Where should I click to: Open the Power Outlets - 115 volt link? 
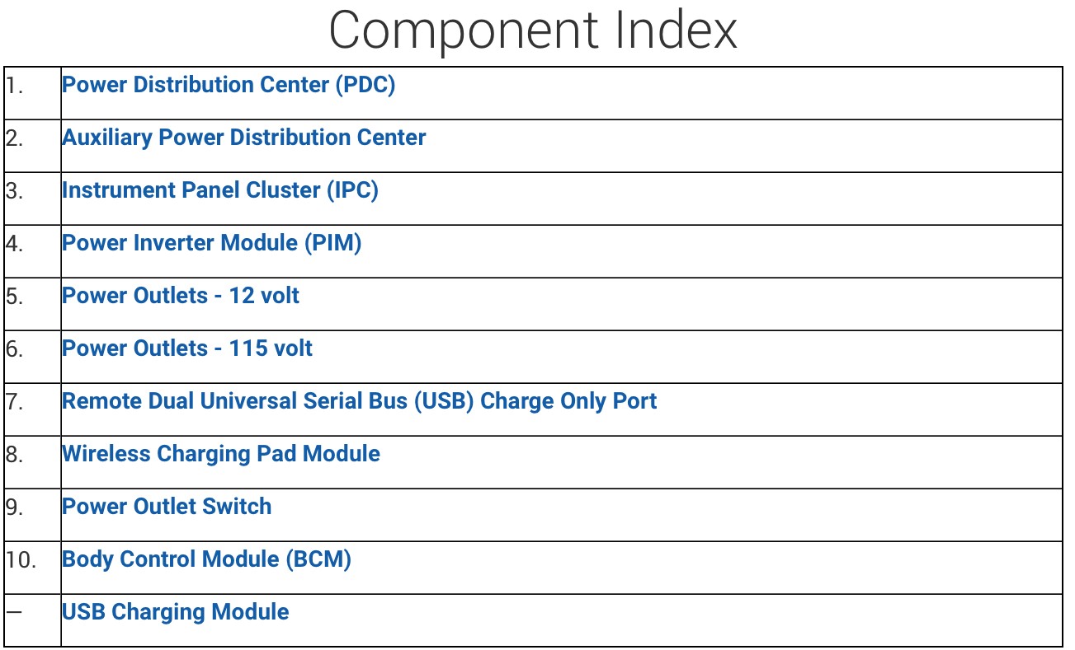[187, 348]
